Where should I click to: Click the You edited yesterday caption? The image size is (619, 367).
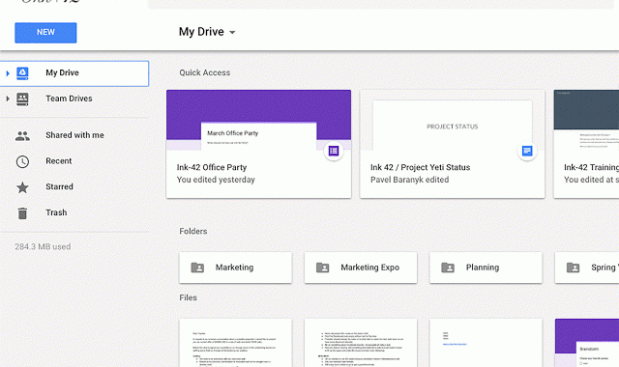click(216, 180)
